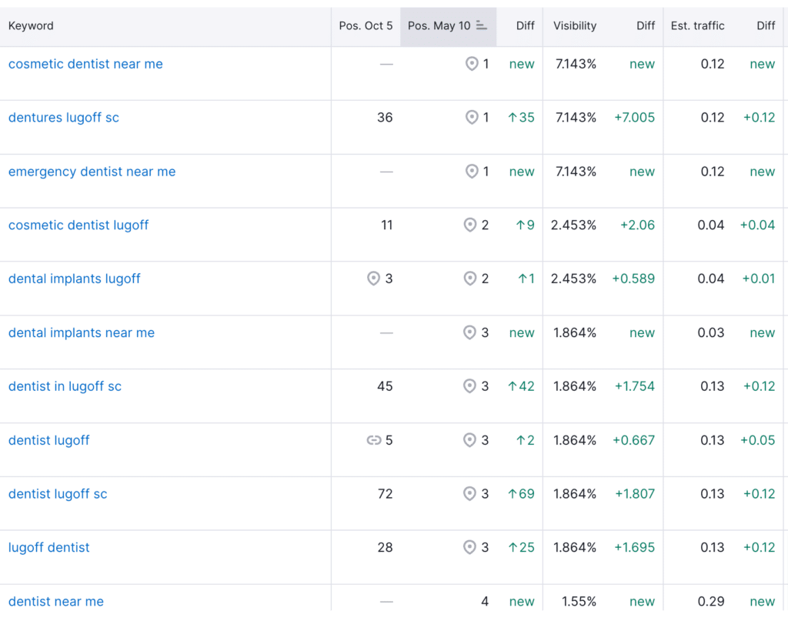Click local pack icon in emergency dentist near me row
Viewport: 788px width, 641px height.
472,172
